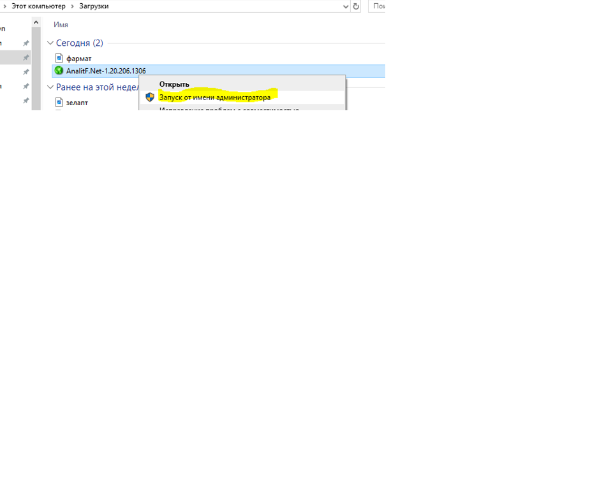Click the first pin icon in sidebar
The image size is (590, 494).
tap(26, 43)
